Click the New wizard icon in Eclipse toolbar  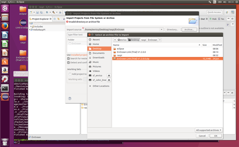31,12
